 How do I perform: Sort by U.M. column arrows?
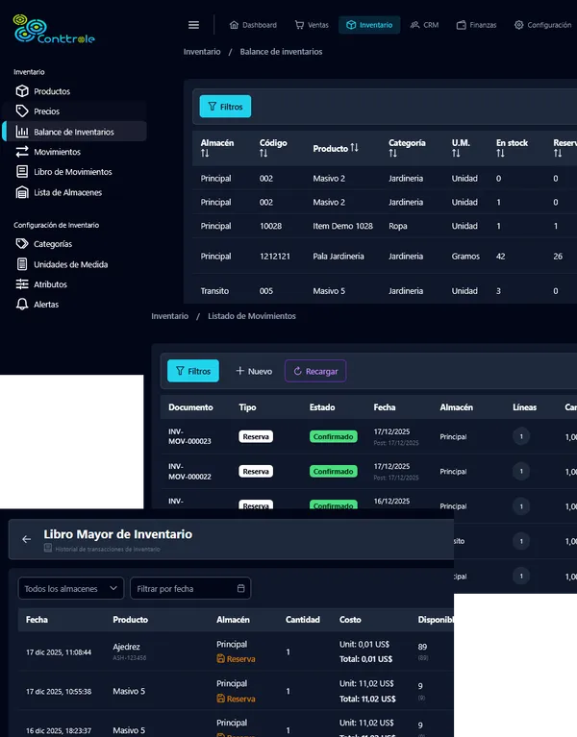tap(456, 153)
